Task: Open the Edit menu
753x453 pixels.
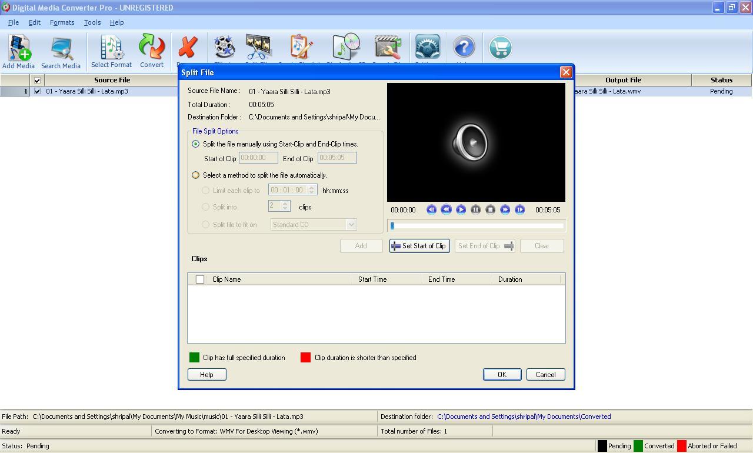Action: tap(35, 22)
